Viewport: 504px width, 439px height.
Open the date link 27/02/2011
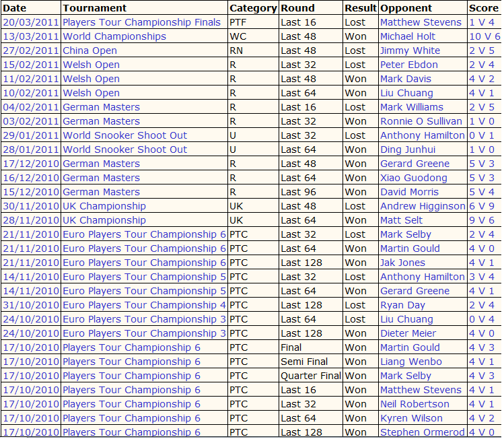[x=30, y=50]
